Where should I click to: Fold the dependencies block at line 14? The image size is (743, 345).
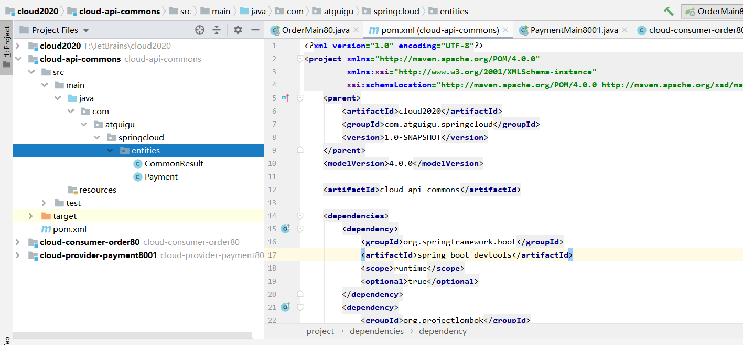pos(300,216)
